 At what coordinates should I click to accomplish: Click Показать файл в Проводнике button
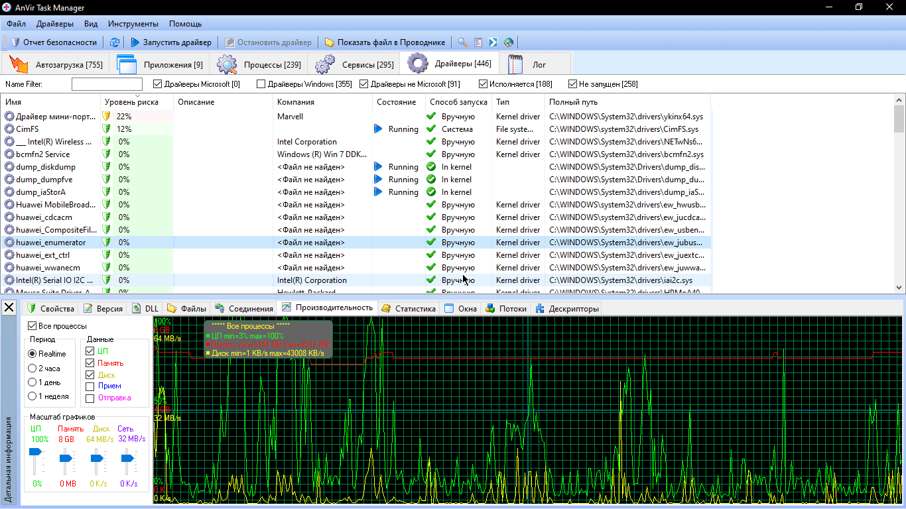click(385, 42)
